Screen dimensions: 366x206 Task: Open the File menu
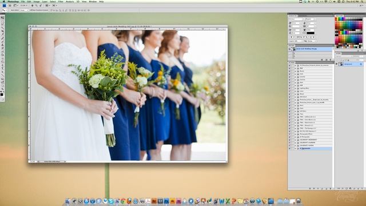23,1
